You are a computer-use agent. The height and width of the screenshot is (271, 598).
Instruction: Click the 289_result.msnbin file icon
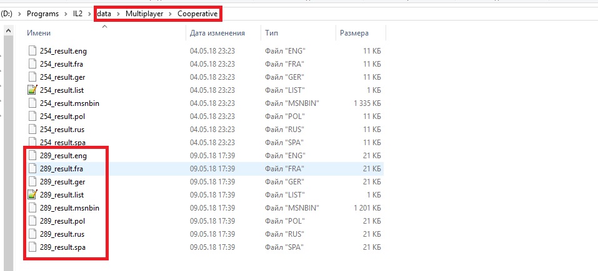click(x=32, y=208)
